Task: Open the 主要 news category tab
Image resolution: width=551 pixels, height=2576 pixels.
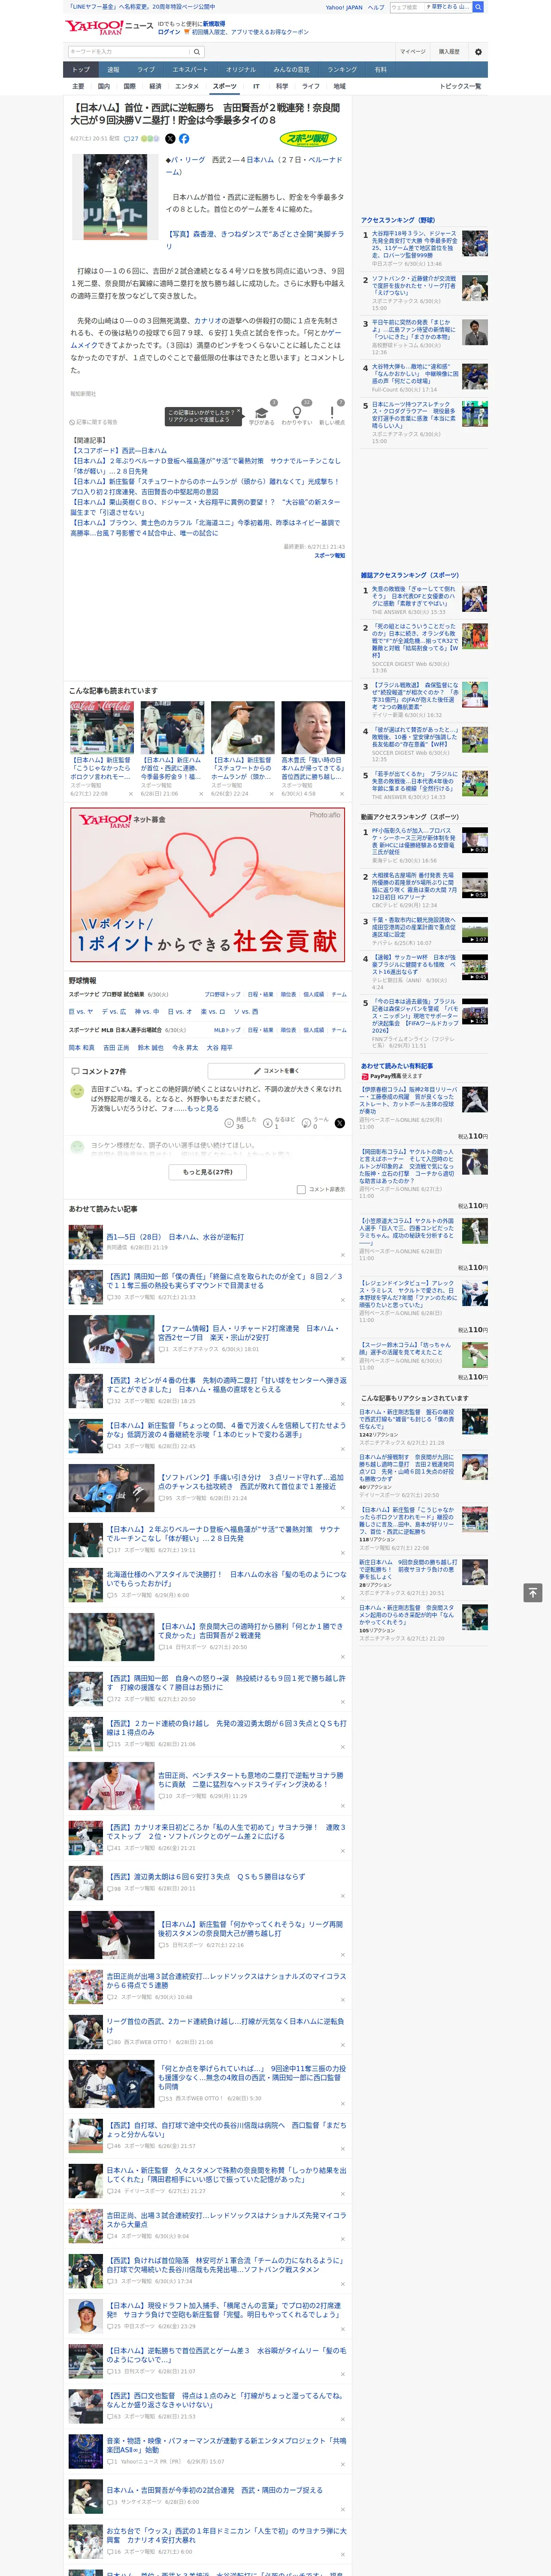Action: point(78,86)
